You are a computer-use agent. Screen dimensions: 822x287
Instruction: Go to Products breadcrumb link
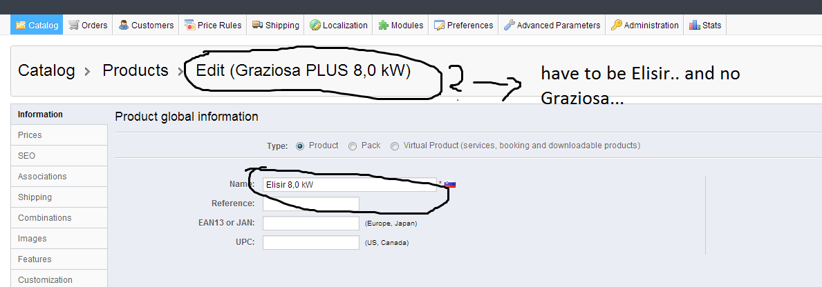click(x=136, y=70)
